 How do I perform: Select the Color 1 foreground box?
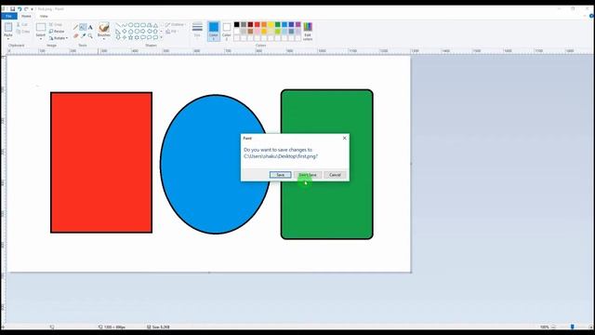pos(214,31)
